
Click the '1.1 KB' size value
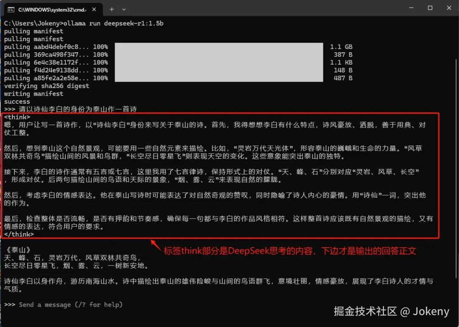pos(341,62)
